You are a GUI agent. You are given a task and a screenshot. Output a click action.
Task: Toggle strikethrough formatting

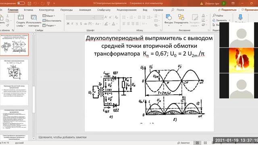85,24
